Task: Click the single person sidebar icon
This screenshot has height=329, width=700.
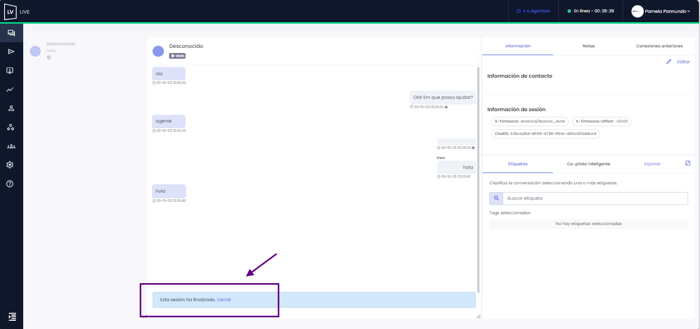Action: tap(11, 108)
